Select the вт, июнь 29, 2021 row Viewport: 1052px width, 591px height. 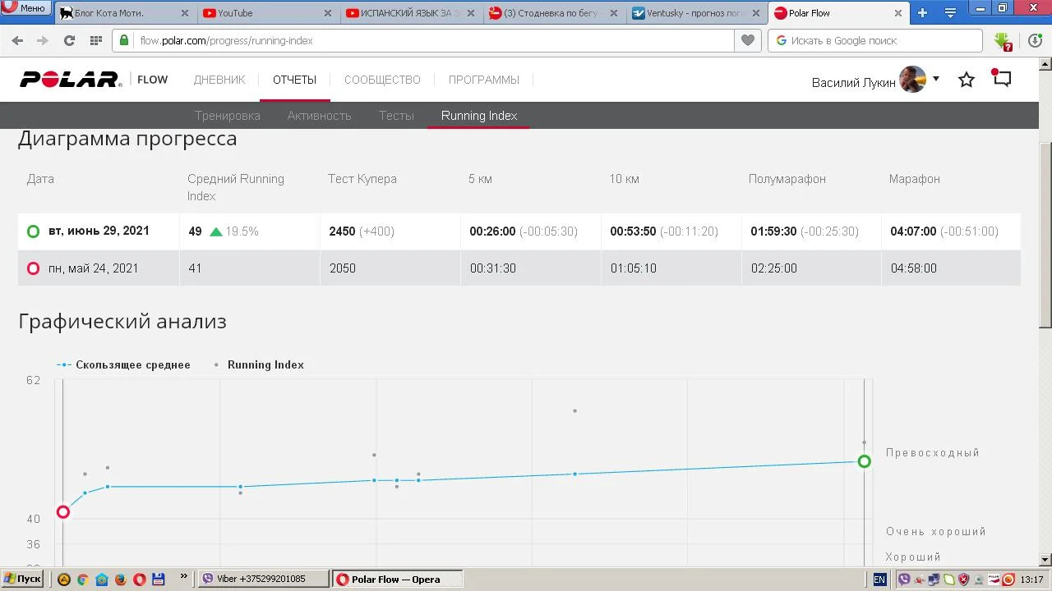click(519, 231)
